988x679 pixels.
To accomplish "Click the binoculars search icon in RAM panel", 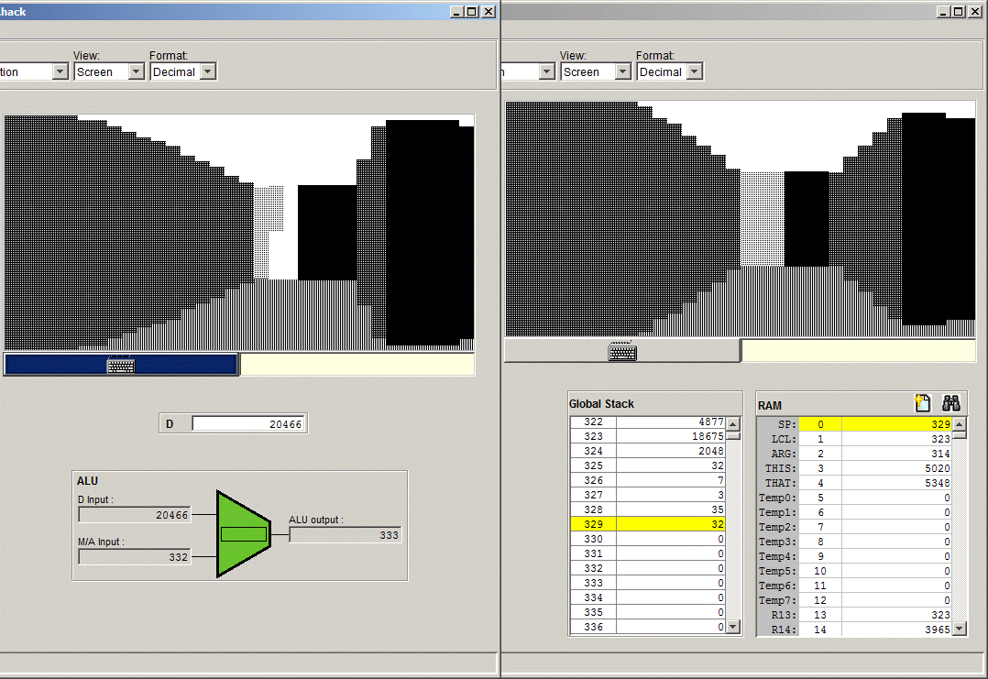I will [950, 403].
